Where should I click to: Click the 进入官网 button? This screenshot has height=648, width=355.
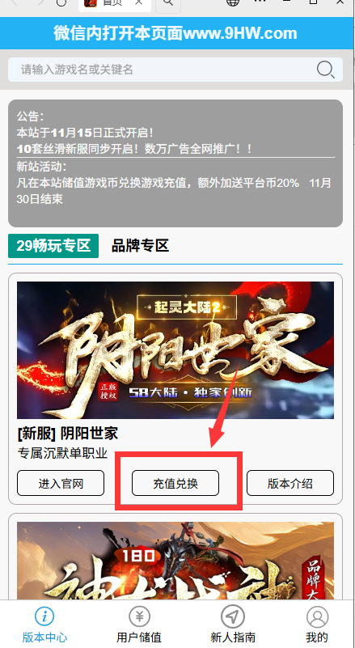coord(61,483)
